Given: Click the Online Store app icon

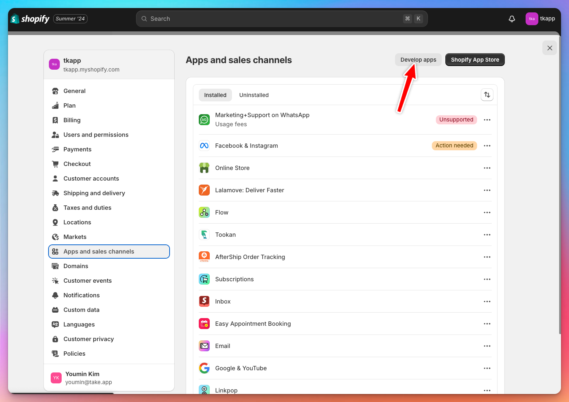Looking at the screenshot, I should [x=204, y=168].
